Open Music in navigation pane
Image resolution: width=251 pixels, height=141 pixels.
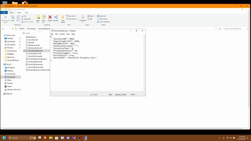tap(9, 80)
